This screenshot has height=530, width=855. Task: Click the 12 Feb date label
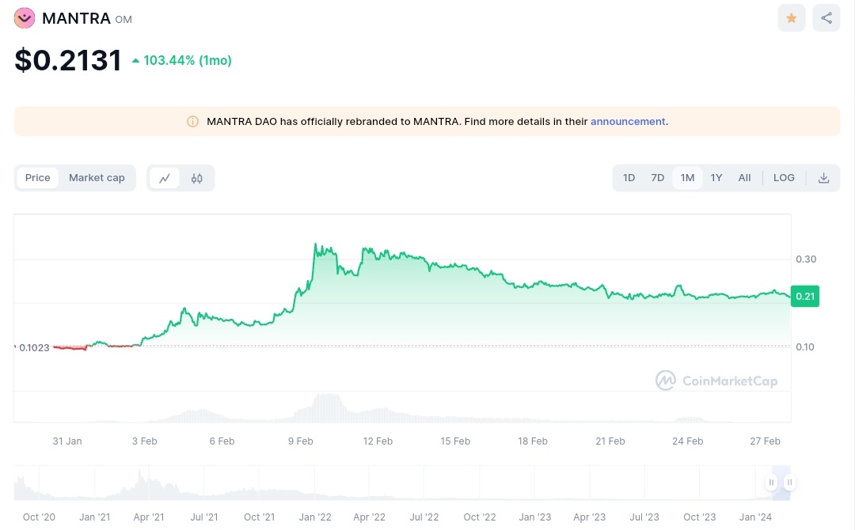point(378,441)
